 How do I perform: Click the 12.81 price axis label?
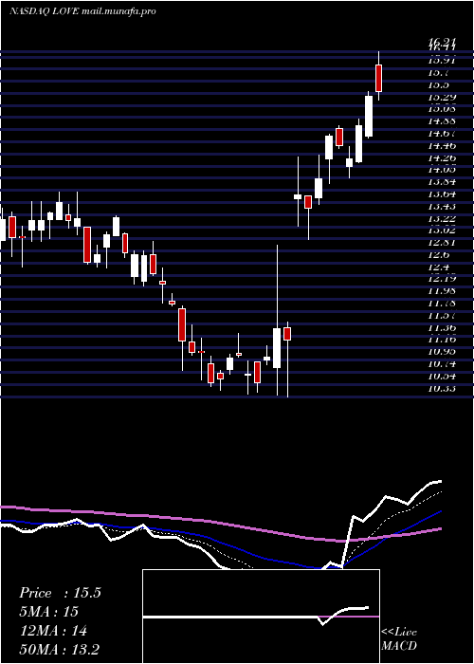tap(442, 243)
